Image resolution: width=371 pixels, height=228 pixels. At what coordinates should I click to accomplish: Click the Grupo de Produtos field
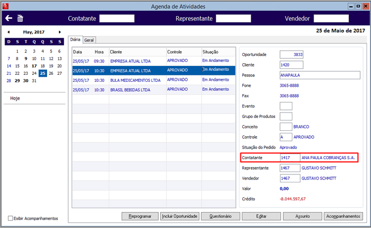[x=286, y=116]
